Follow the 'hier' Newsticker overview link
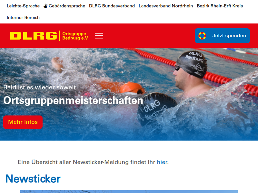Screen dimensions: 258x193 click(162, 162)
